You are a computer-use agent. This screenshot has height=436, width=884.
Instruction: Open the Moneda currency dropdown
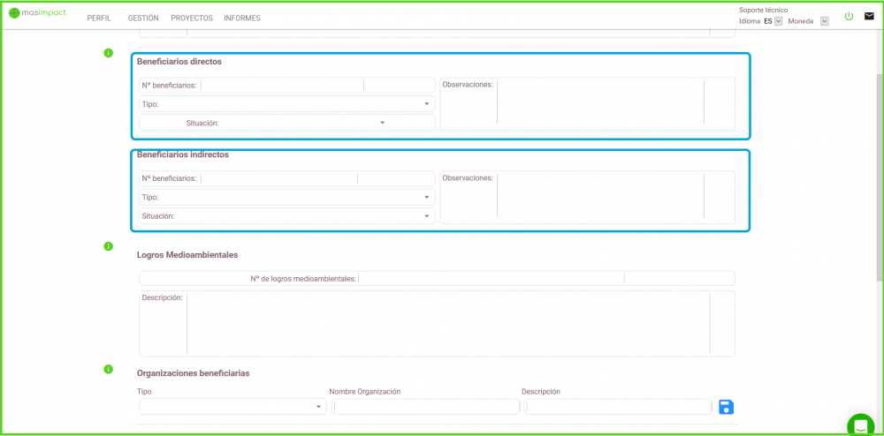(x=824, y=21)
